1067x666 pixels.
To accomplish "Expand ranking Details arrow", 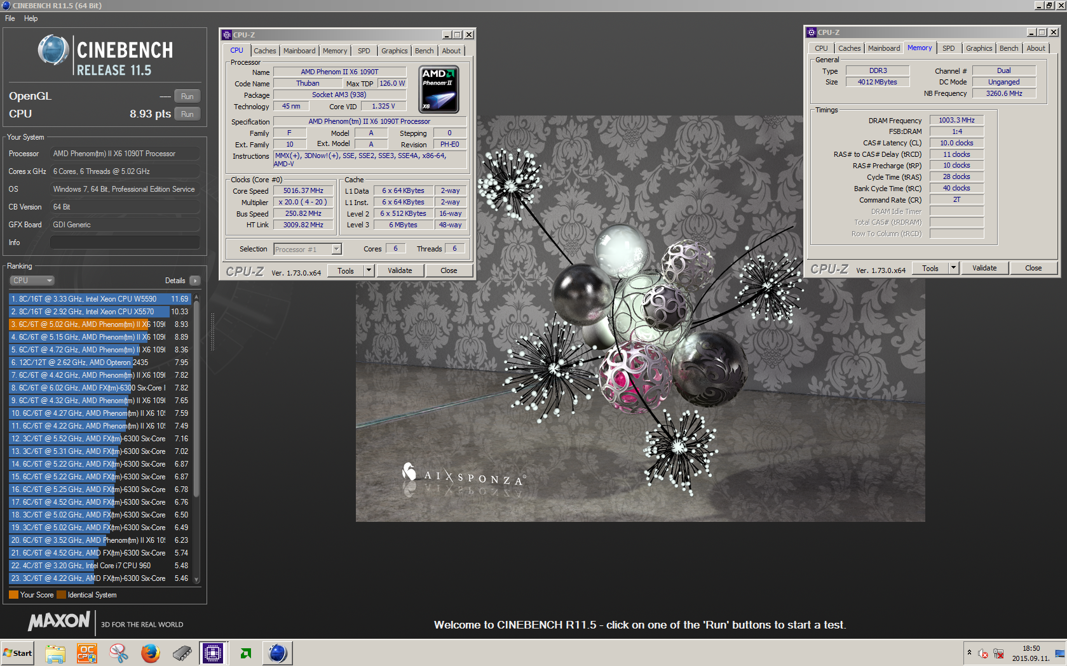I will 194,281.
